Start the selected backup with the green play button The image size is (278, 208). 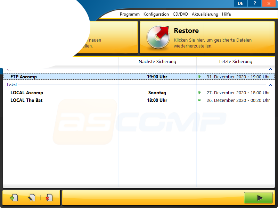[x=258, y=198]
